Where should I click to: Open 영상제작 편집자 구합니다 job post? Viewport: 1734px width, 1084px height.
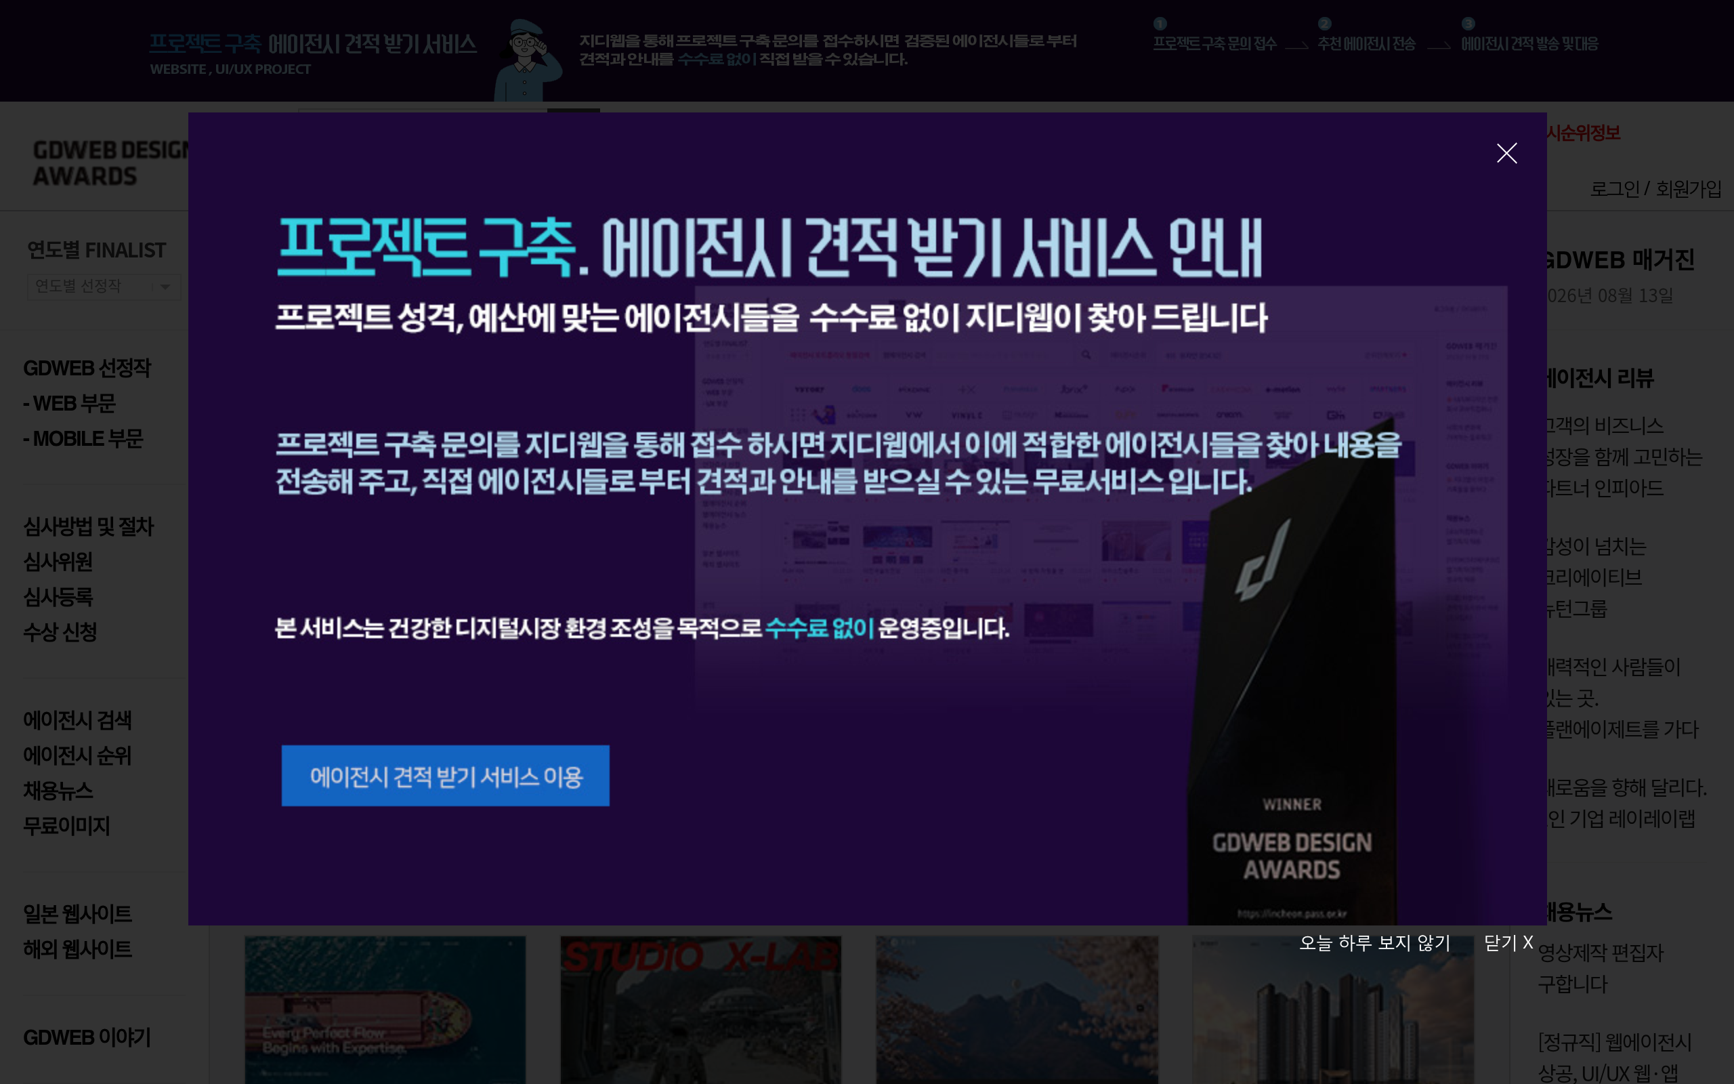[1600, 968]
